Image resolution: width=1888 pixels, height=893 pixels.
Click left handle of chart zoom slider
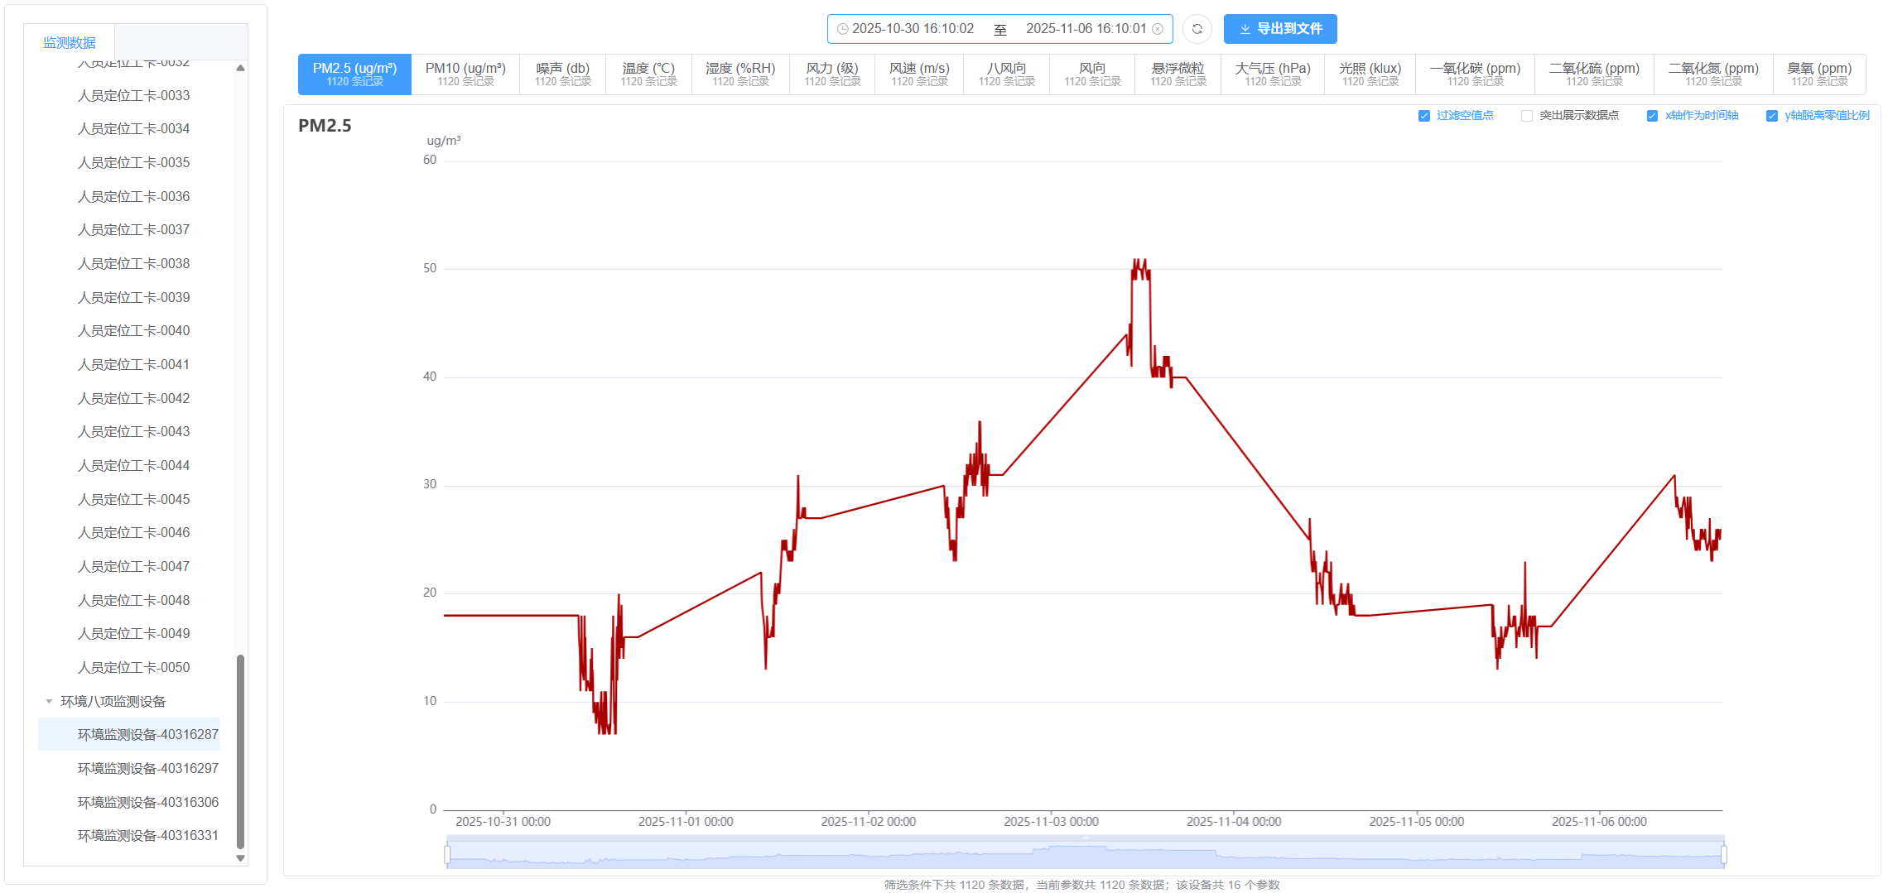tap(447, 854)
